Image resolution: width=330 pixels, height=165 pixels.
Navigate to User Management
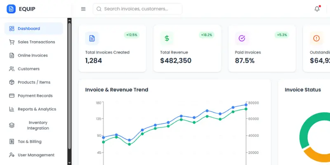point(36,155)
